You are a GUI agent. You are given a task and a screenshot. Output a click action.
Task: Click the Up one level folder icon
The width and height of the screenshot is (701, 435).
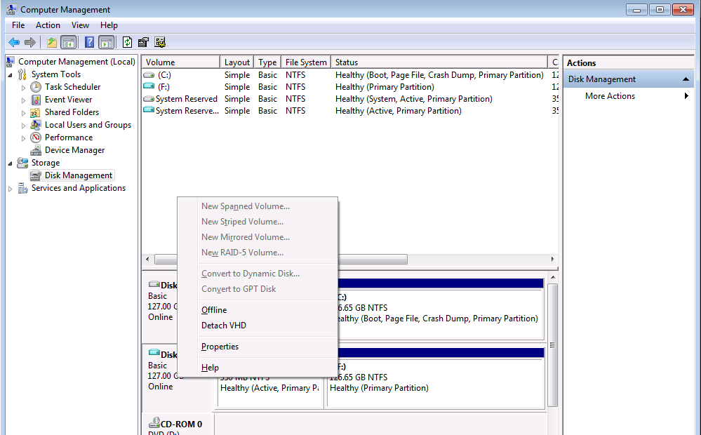point(51,41)
